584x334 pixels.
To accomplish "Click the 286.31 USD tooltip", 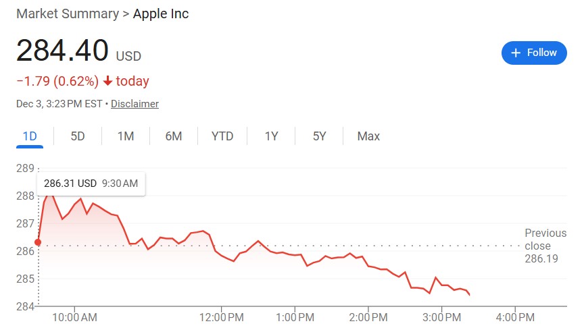I will coord(91,184).
